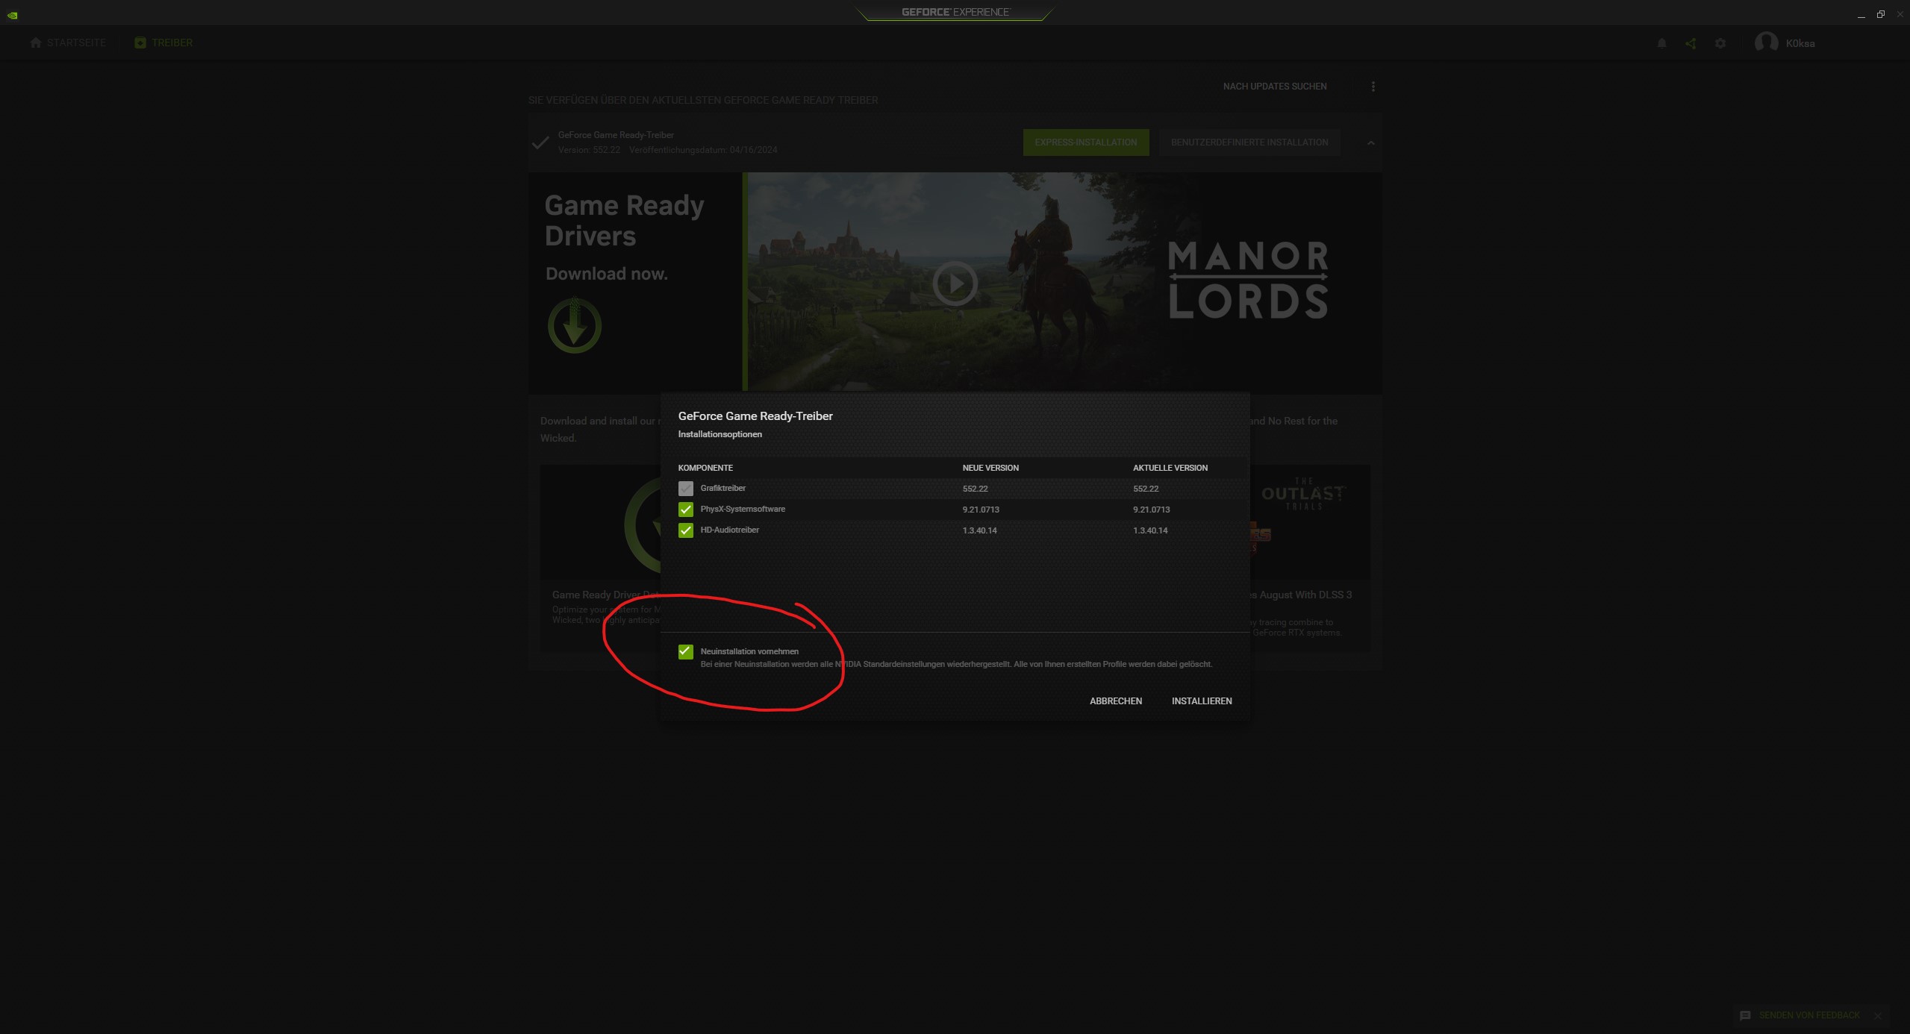Click the AKTUELLE VERSION column header
This screenshot has width=1910, height=1034.
point(1170,468)
